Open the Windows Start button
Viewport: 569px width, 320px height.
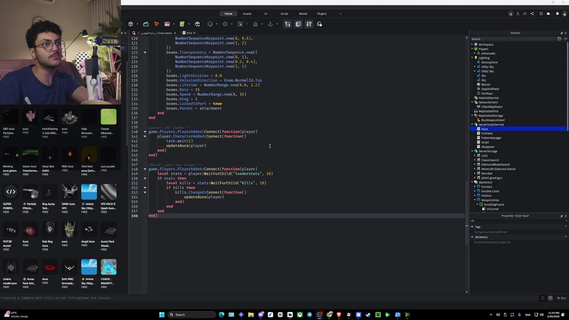pyautogui.click(x=162, y=315)
